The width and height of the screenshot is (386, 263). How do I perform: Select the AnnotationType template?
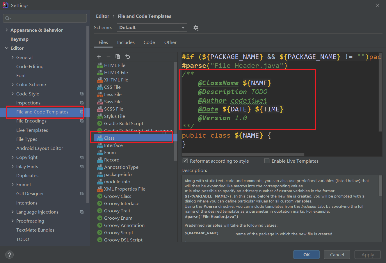click(x=121, y=167)
